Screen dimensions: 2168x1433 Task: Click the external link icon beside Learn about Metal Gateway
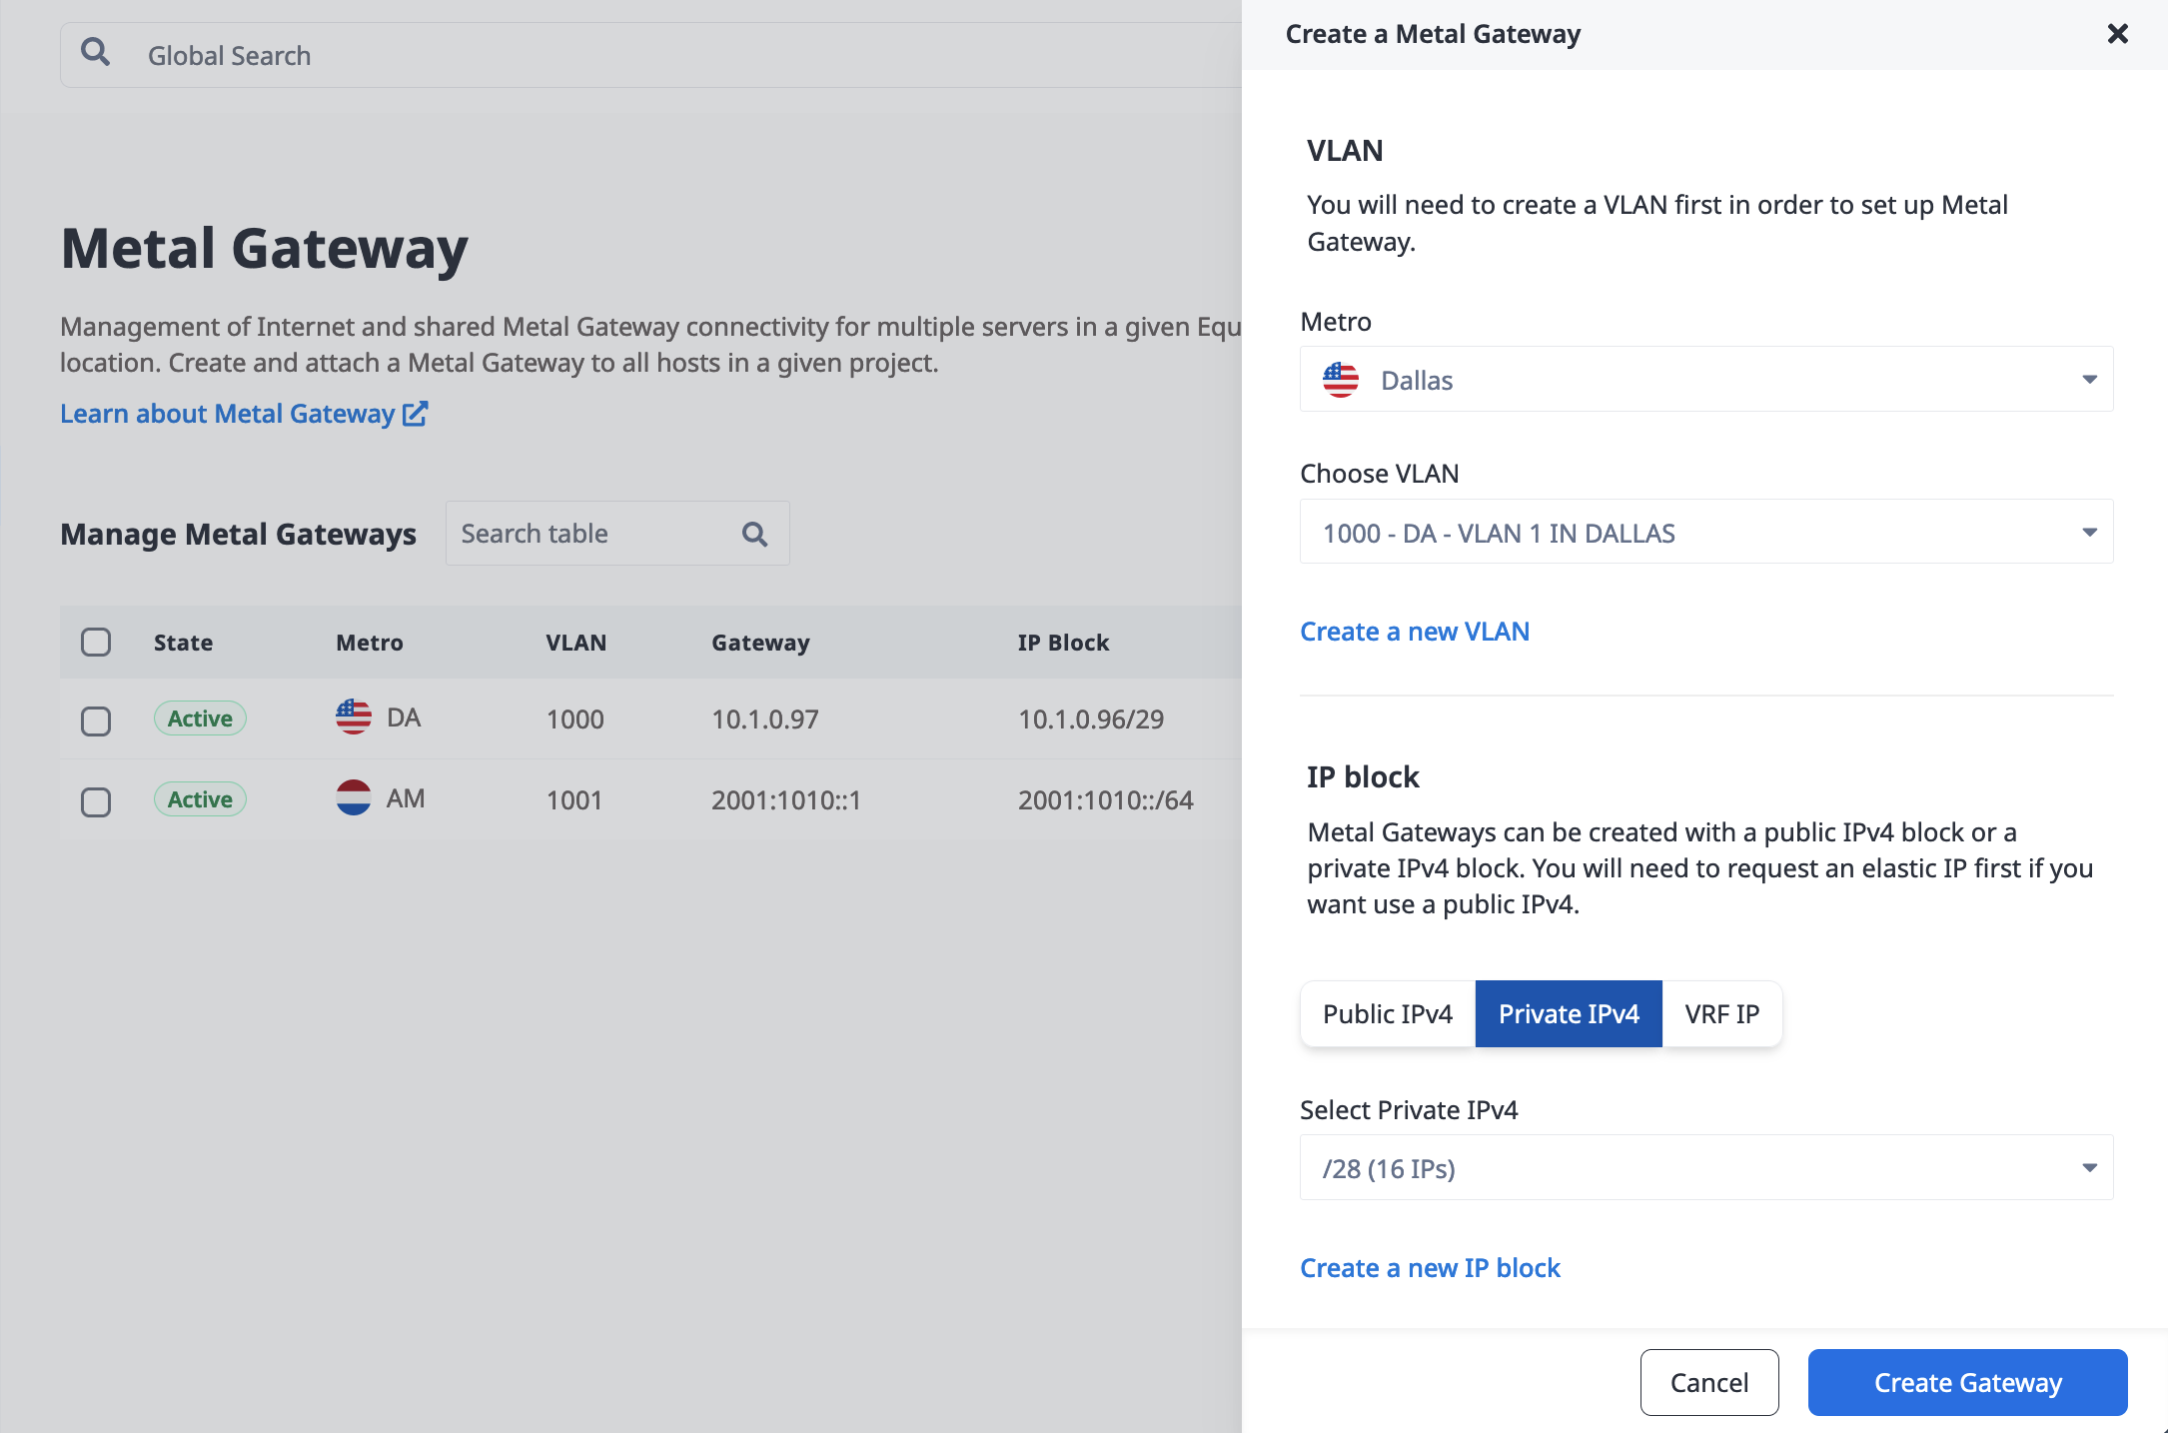(x=416, y=414)
